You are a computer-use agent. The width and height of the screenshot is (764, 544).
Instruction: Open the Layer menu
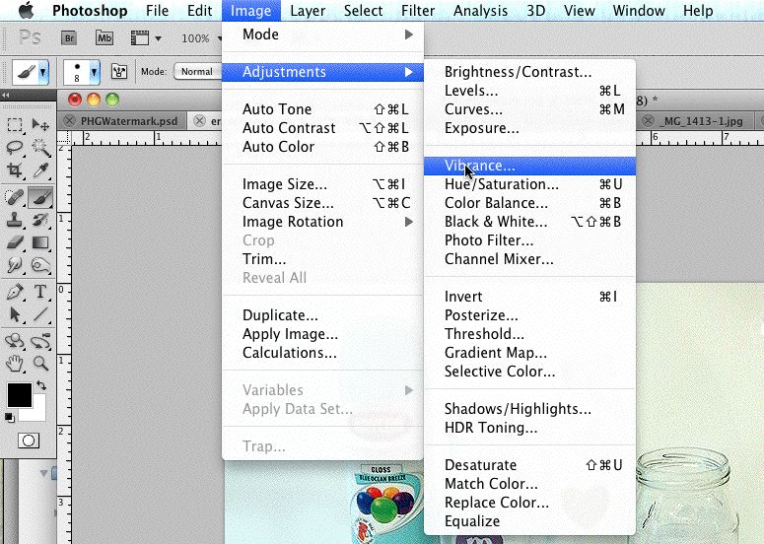[308, 11]
